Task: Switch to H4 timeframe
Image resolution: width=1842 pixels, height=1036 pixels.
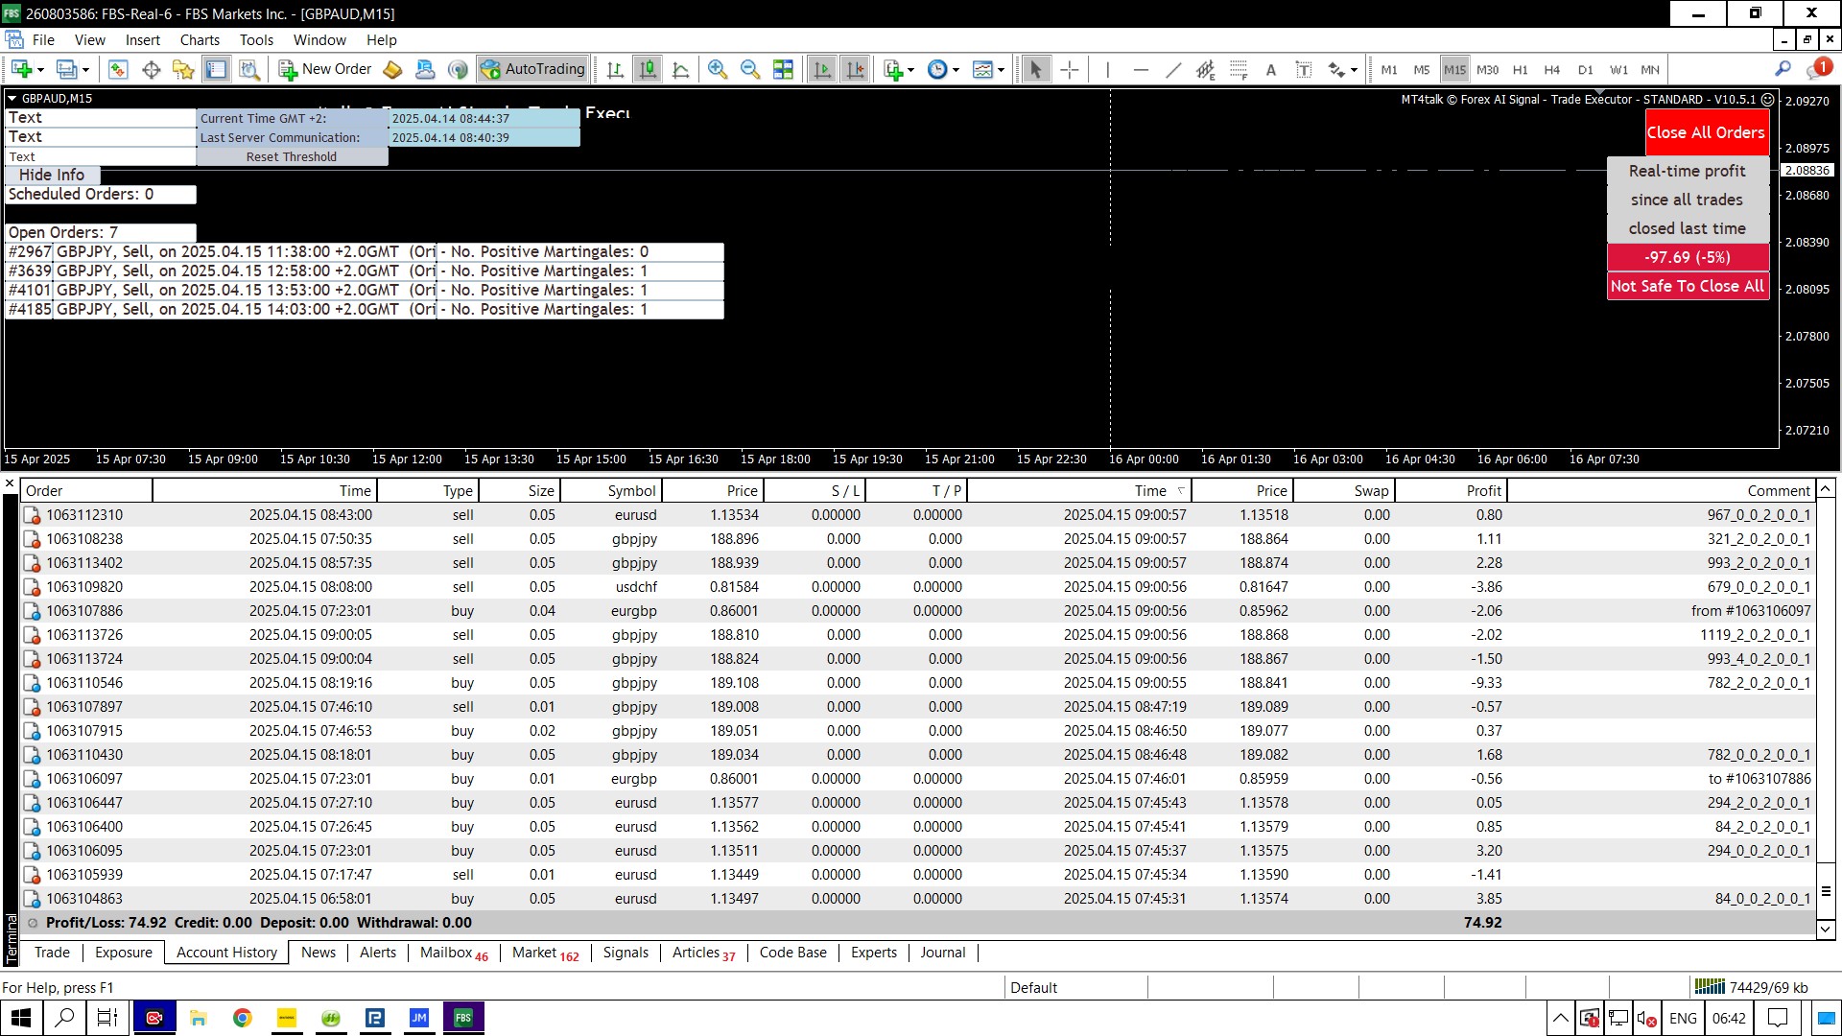Action: tap(1552, 70)
